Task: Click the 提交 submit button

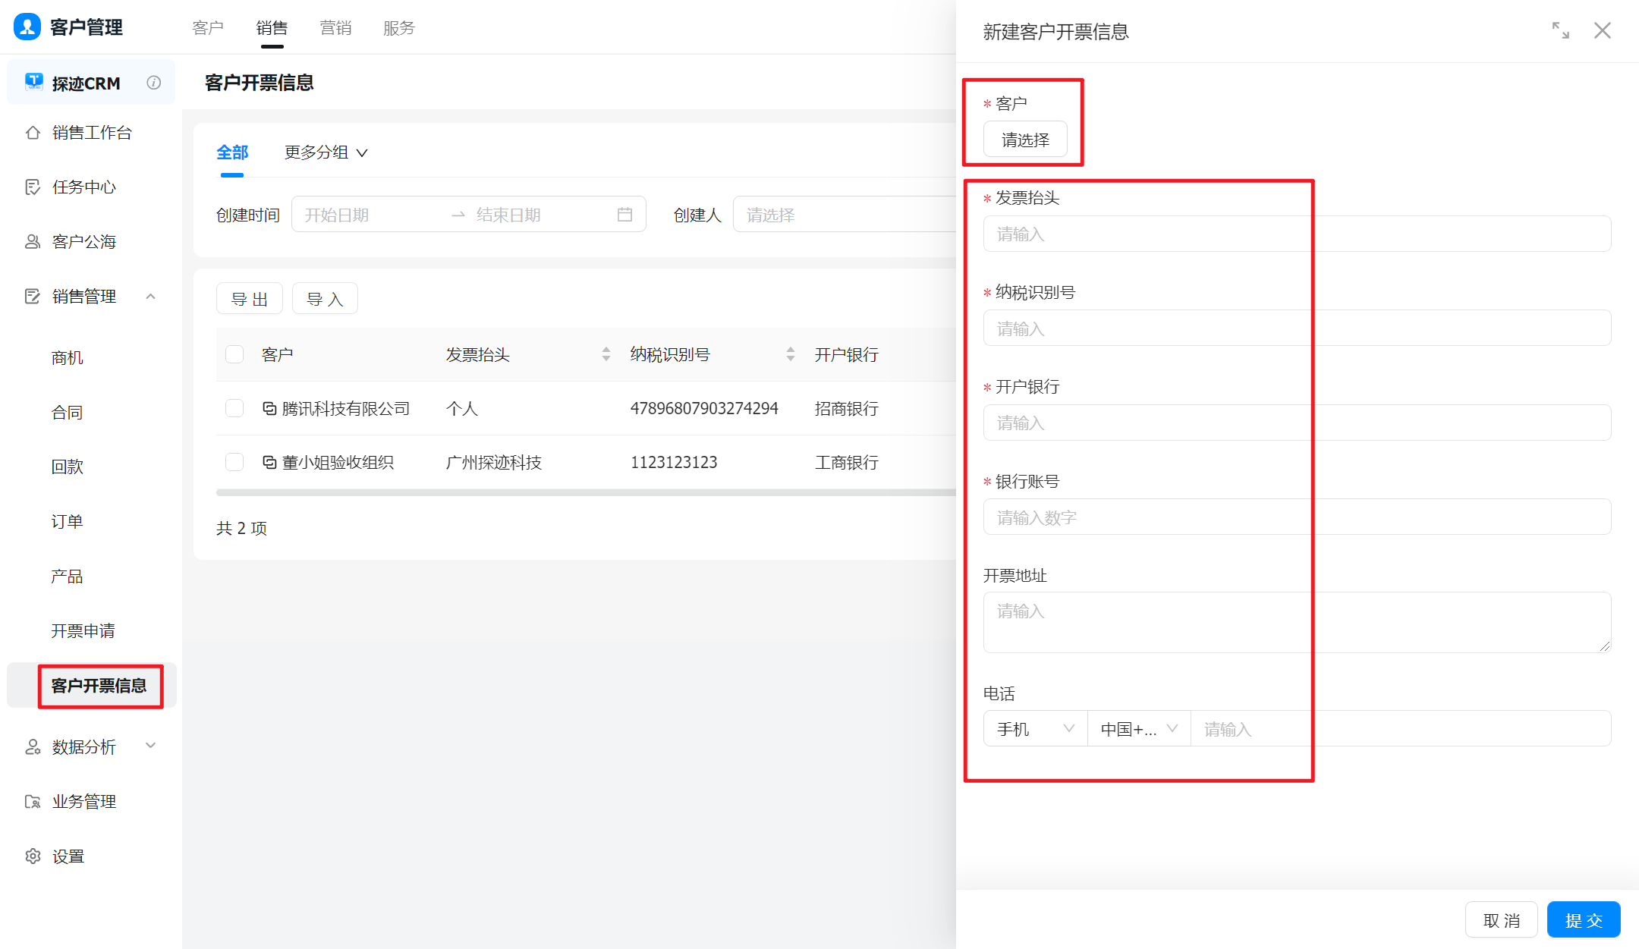Action: pos(1584,920)
